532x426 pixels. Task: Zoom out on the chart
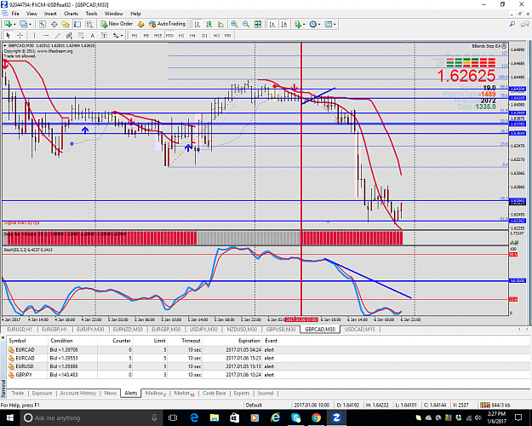[246, 24]
